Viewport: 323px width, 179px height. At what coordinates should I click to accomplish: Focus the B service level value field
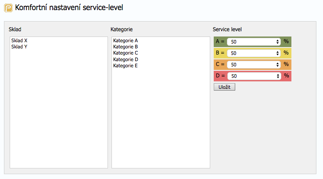[x=251, y=53]
